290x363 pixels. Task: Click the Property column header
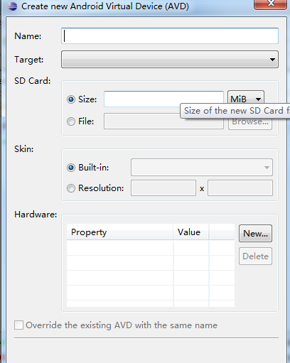(x=120, y=232)
